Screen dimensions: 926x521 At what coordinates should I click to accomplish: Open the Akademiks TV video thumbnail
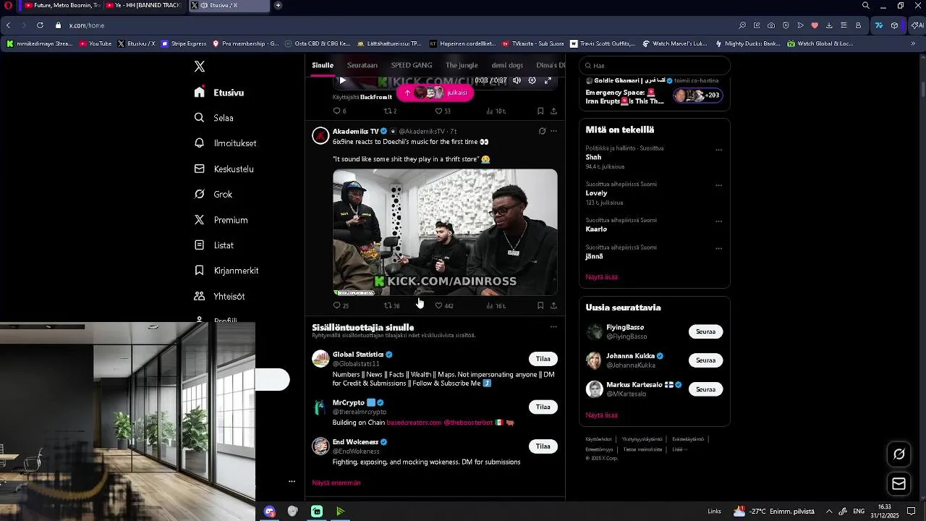click(445, 232)
